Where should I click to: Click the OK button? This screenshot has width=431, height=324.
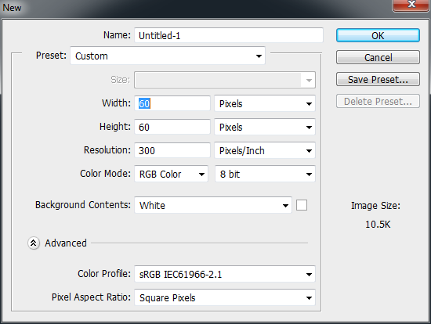pos(378,35)
